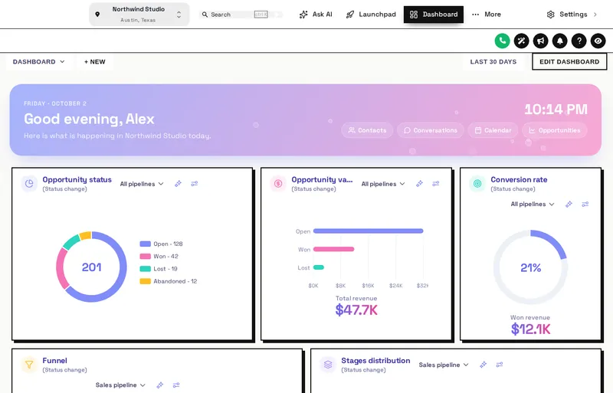Image resolution: width=613 pixels, height=393 pixels.
Task: Open the Opportunities shortcut in banner
Action: [x=554, y=130]
